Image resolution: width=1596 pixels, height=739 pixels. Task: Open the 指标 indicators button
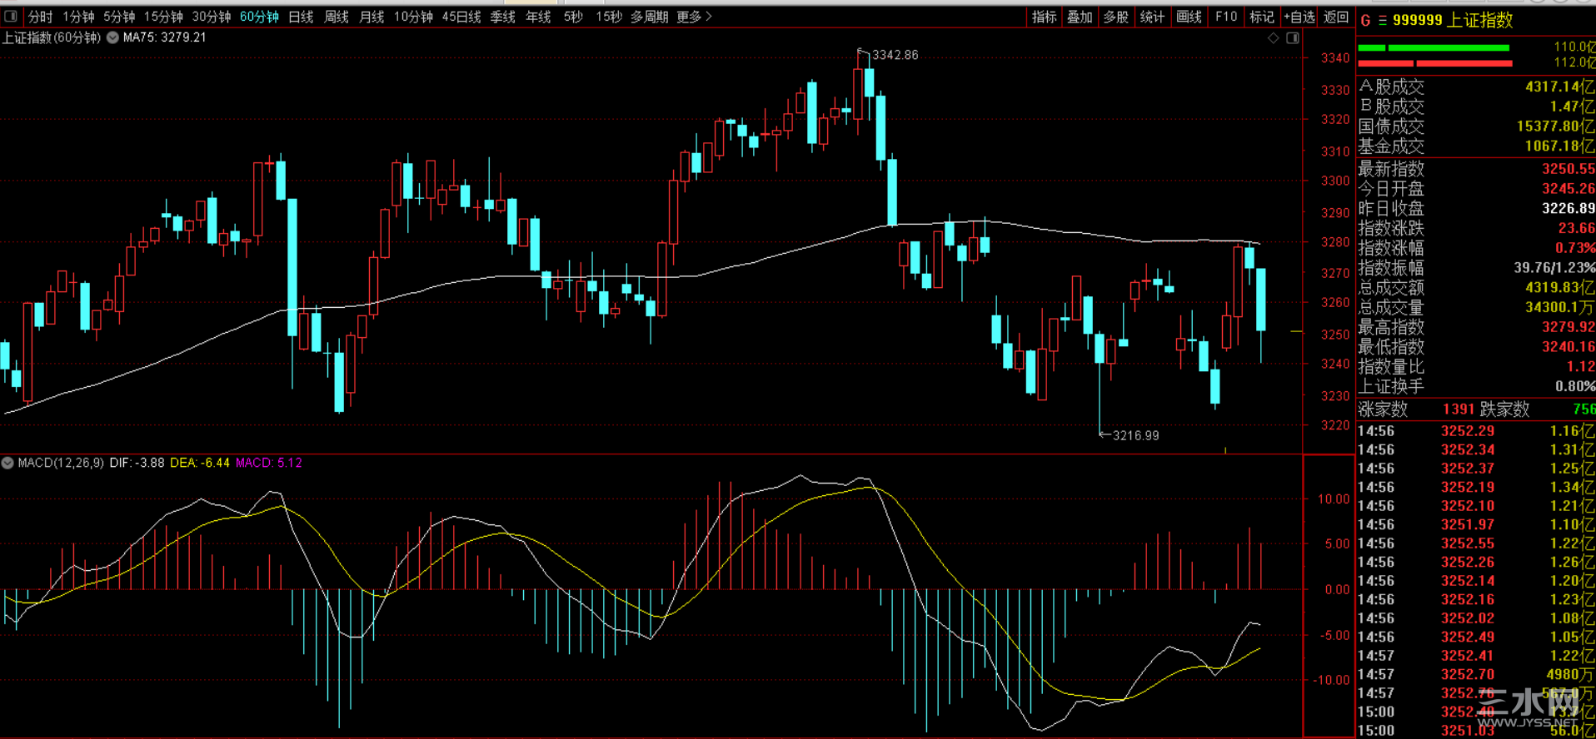point(1045,17)
